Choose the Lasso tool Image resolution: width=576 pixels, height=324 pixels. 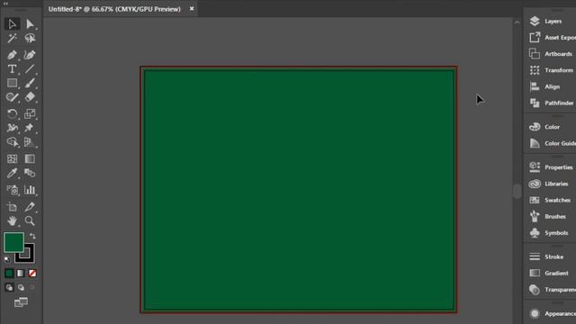pyautogui.click(x=30, y=38)
